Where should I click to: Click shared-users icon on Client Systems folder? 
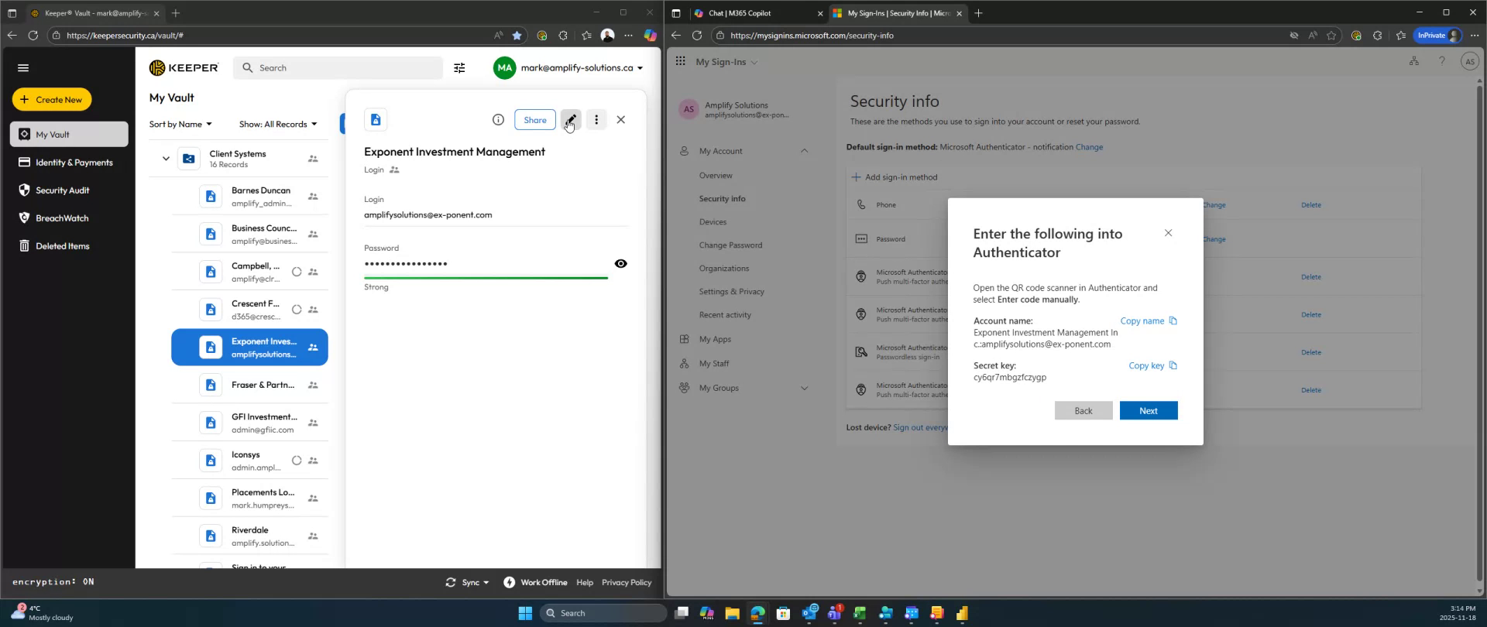(x=313, y=159)
